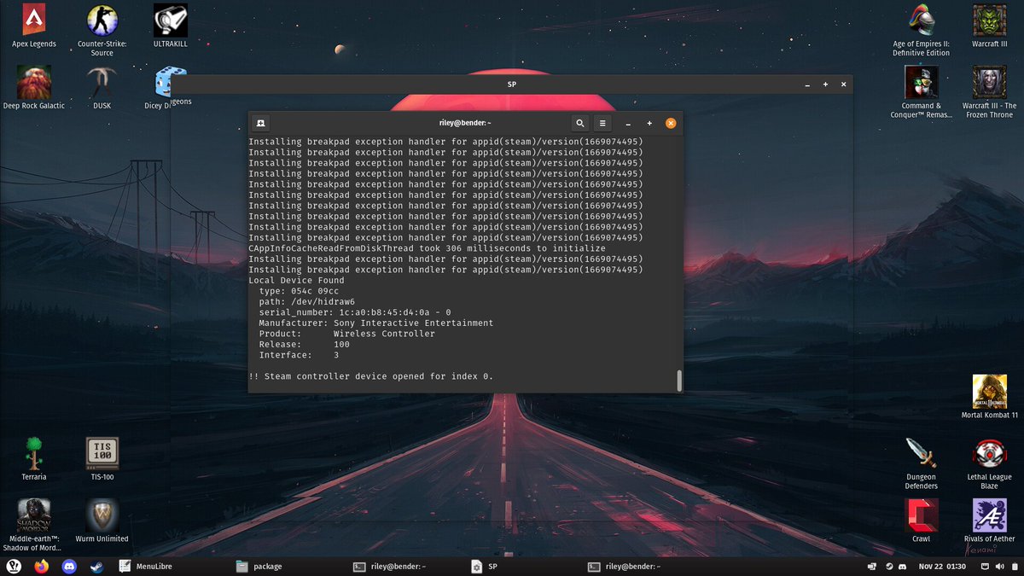Click the serial_number 1c:a0:b8:45:d4:0a line
Image resolution: width=1024 pixels, height=576 pixels.
[x=355, y=312]
